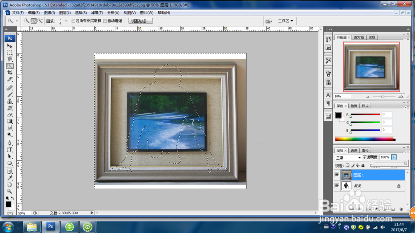Switch to the 直方图 tab

[359, 37]
